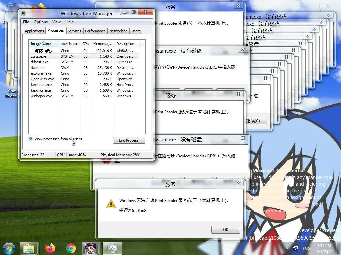Close the lower istant.exe - 没有磁盘 dialog
The image size is (341, 255).
243,138
